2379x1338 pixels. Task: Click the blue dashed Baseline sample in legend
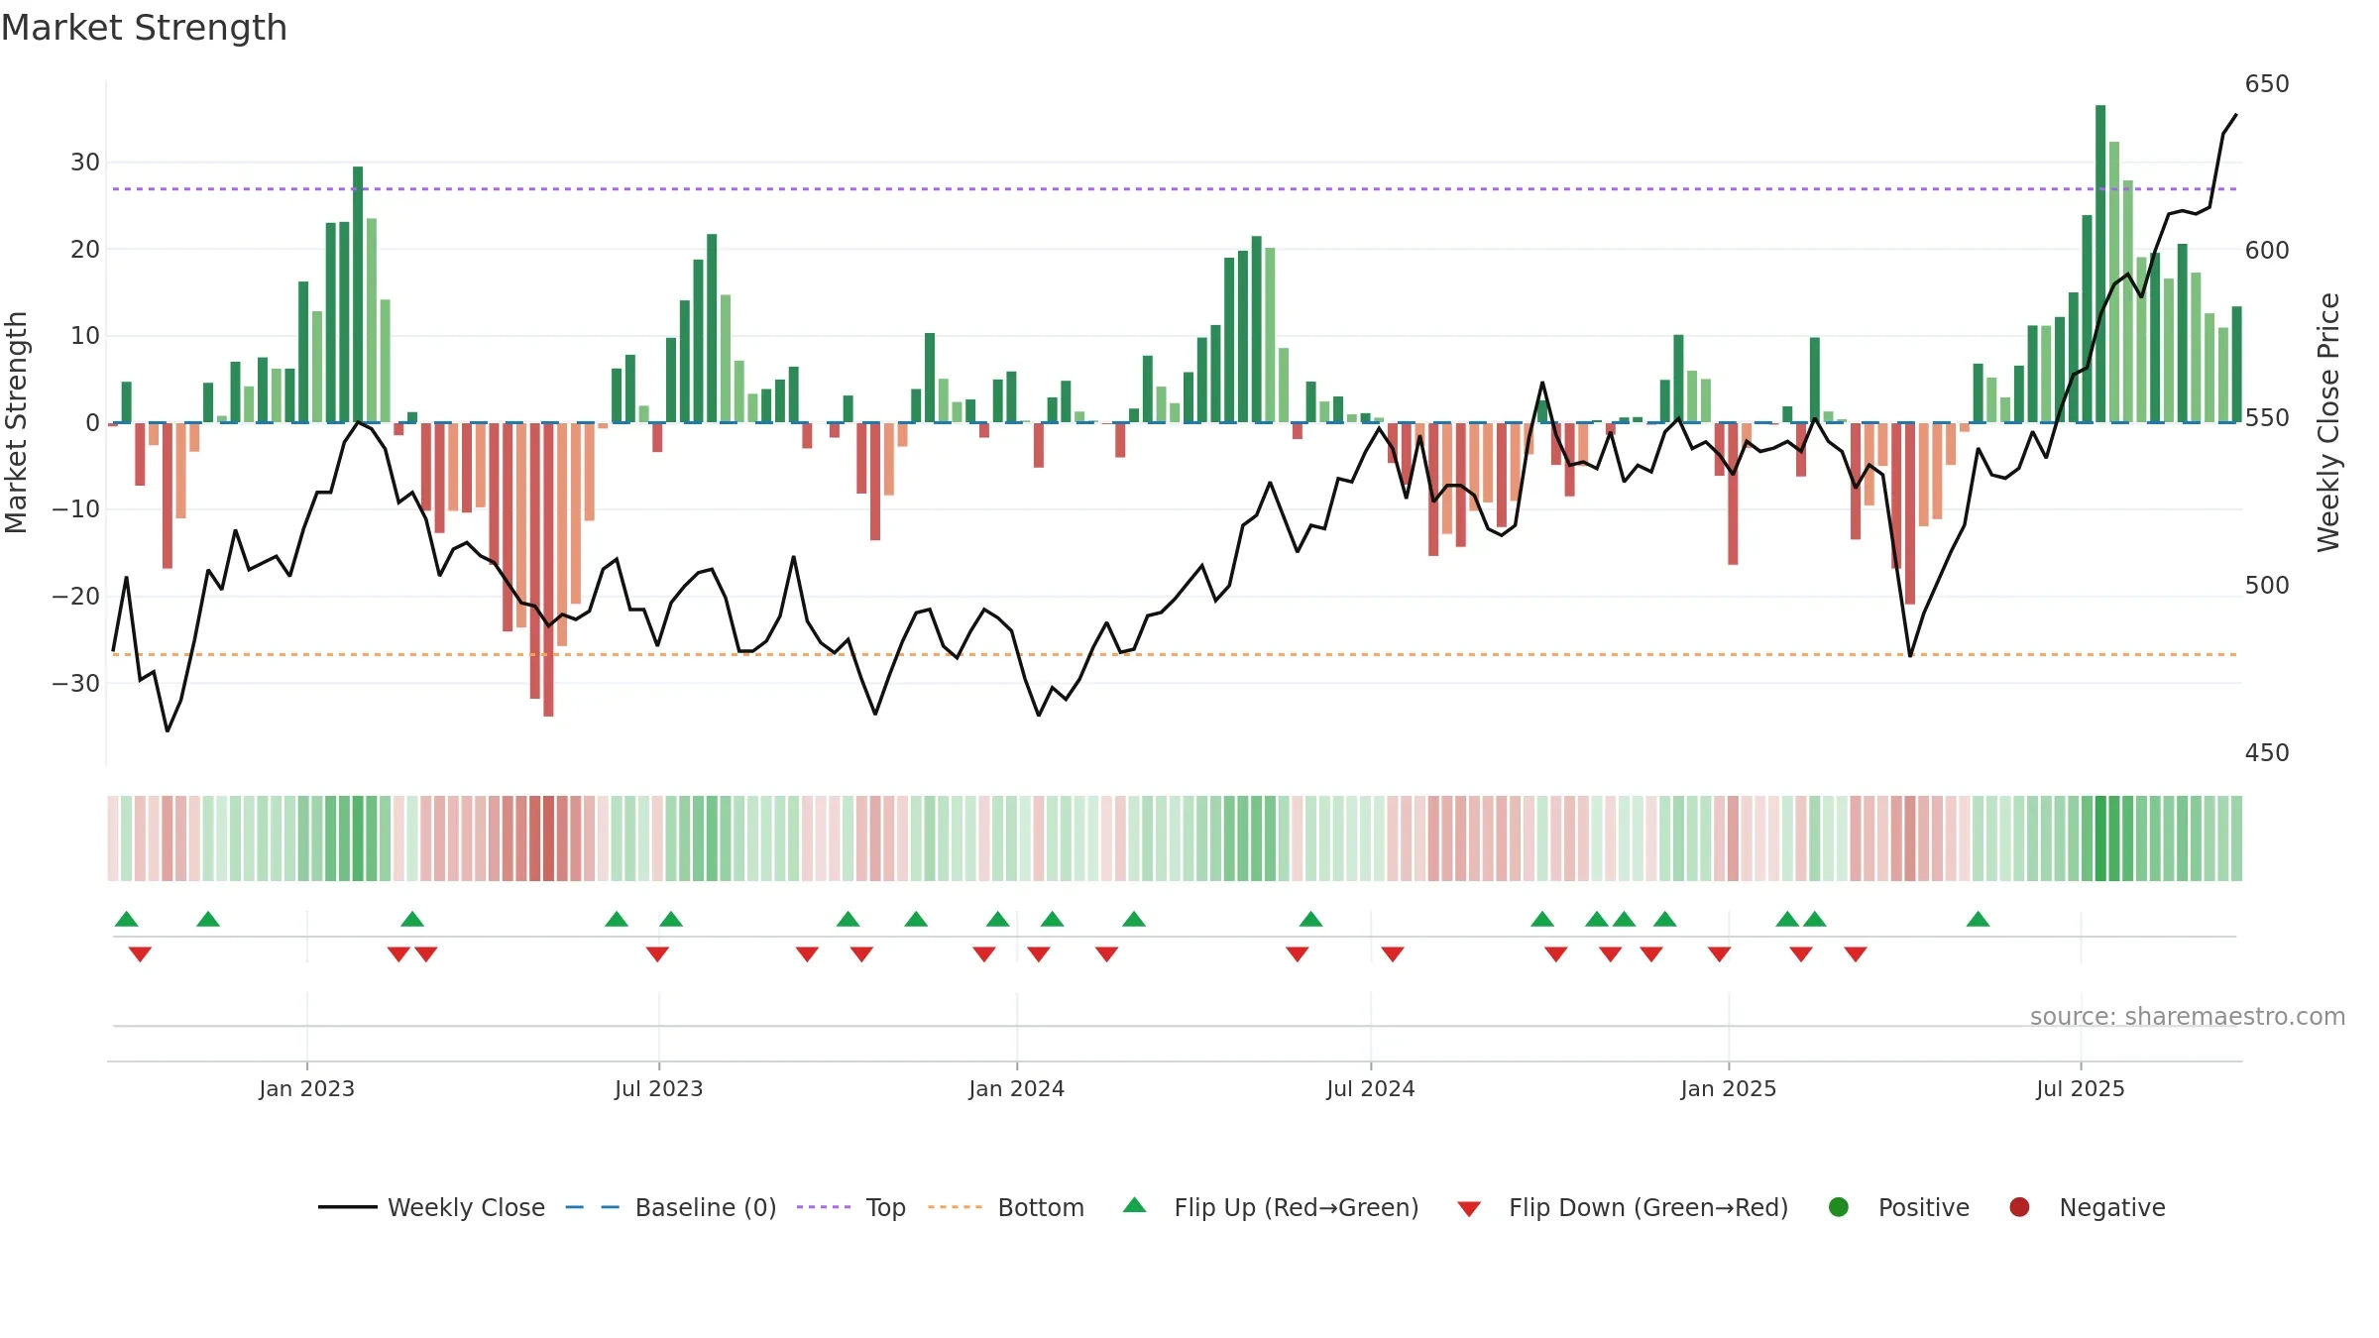point(593,1207)
